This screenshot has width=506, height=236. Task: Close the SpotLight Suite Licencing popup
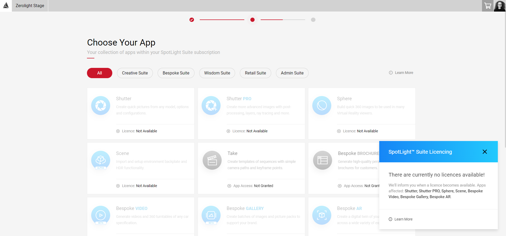485,152
